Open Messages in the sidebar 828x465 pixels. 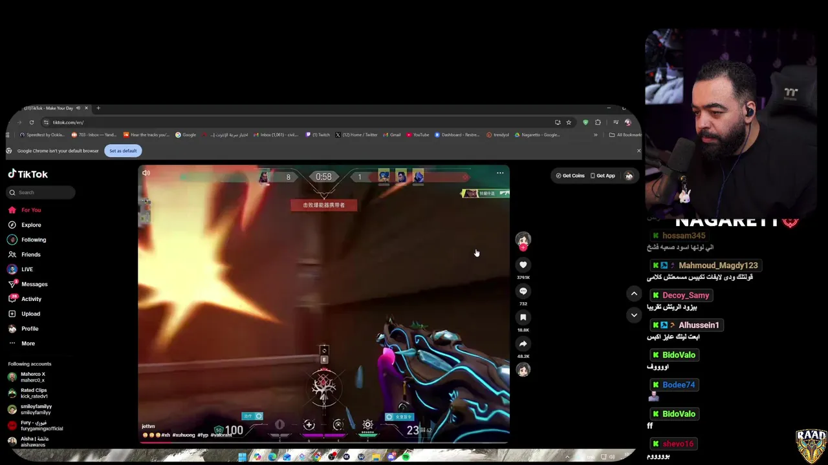click(x=28, y=284)
